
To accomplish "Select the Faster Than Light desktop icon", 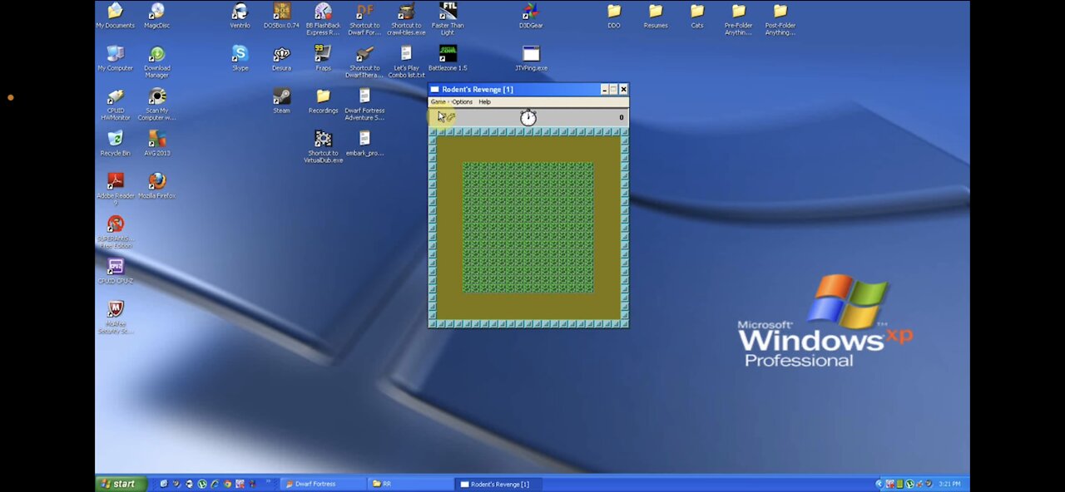I will 448,18.
